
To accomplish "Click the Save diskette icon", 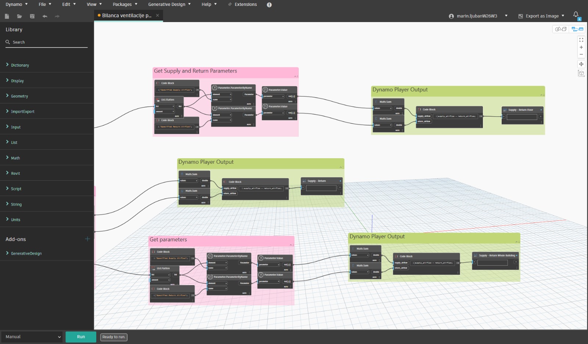I will tap(32, 16).
